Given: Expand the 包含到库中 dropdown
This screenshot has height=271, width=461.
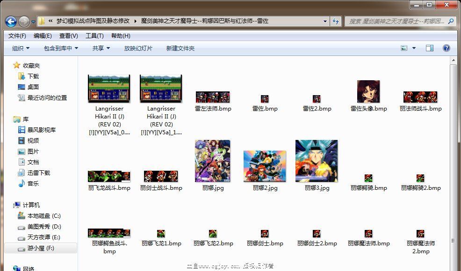Looking at the screenshot, I should click(61, 48).
